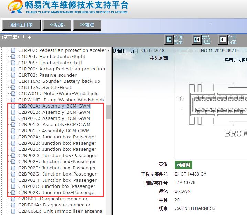Open the 全屏菜单 link text
This screenshot has width=247, height=215.
pos(178,39)
